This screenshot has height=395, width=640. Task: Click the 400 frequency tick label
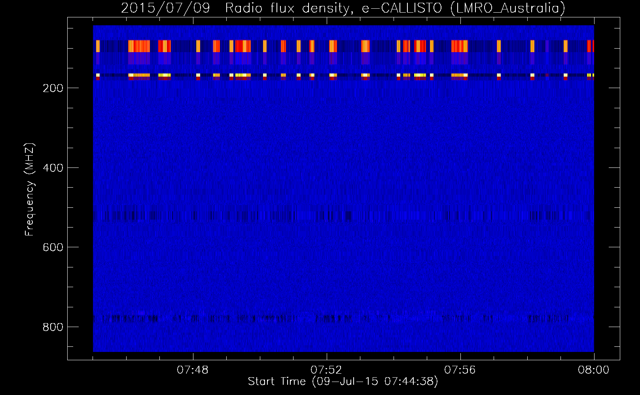tap(53, 168)
